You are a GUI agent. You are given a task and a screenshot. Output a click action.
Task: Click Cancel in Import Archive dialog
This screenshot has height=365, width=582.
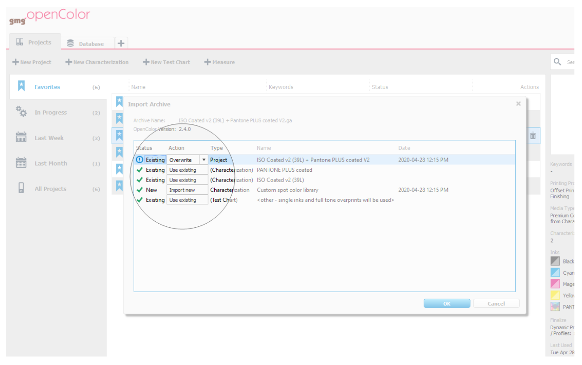497,303
